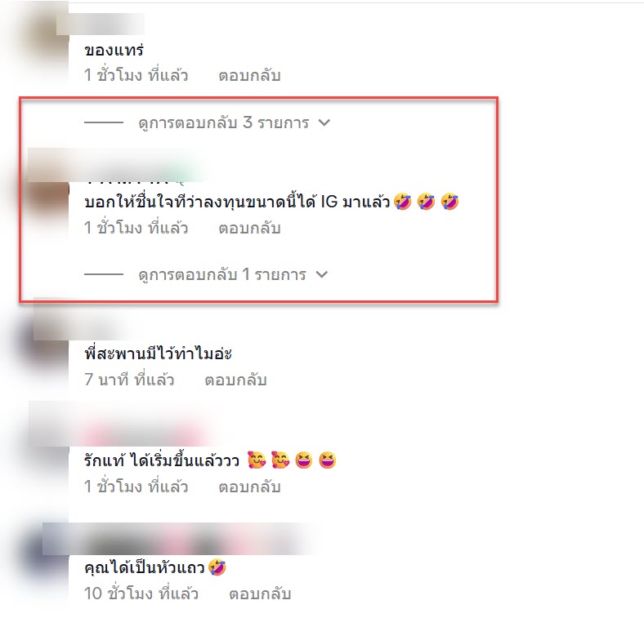Click blurred username above 'คุณได้เป็นหัวแถว' comment
Image resolution: width=644 pixels, height=618 pixels.
point(181,539)
